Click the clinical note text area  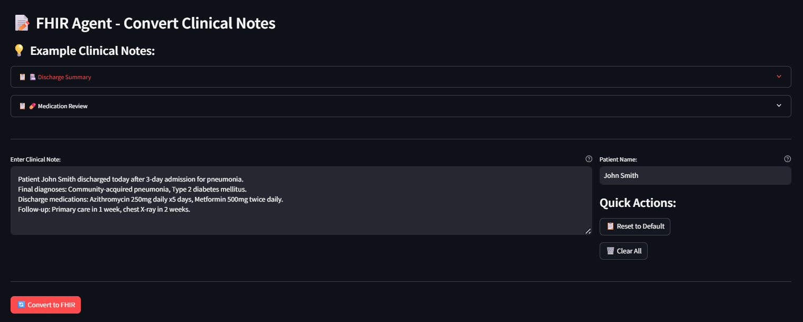(x=301, y=201)
